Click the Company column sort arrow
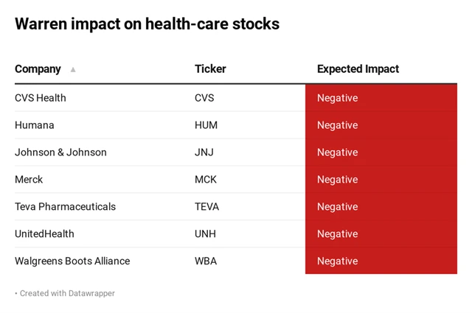This screenshot has width=472, height=313. [x=73, y=69]
